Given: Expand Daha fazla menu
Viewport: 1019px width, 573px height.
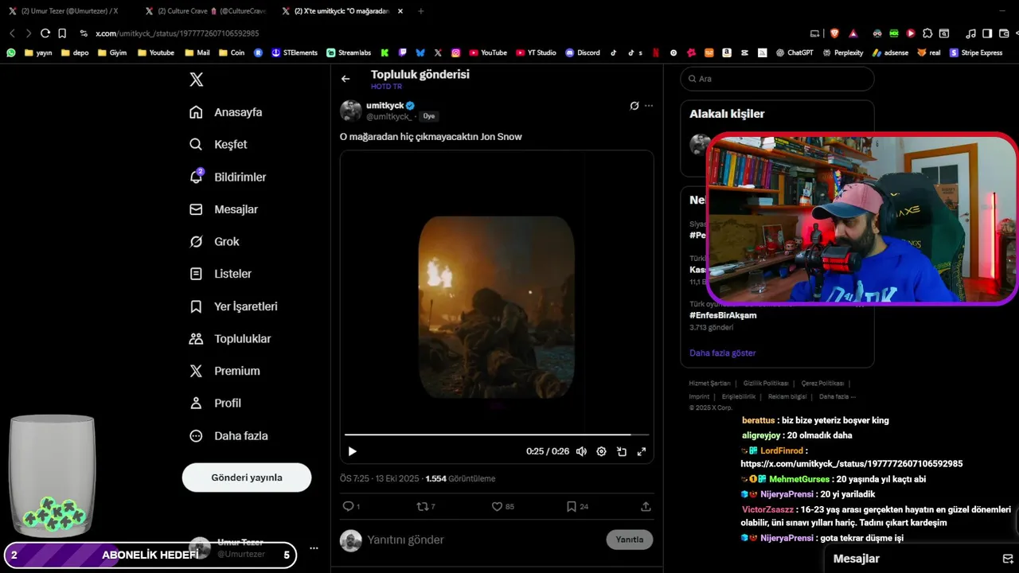Looking at the screenshot, I should tap(228, 436).
